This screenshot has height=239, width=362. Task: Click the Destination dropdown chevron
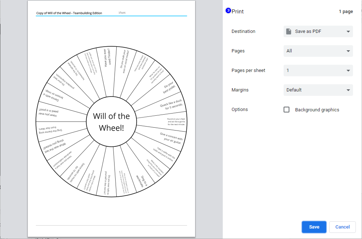click(x=348, y=31)
